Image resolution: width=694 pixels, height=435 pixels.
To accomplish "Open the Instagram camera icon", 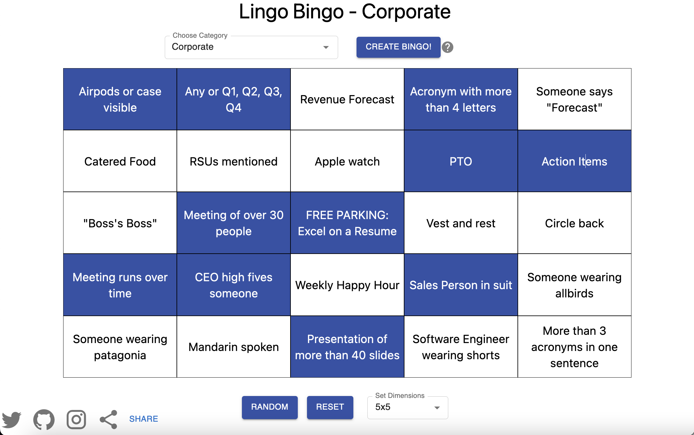I will 76,419.
